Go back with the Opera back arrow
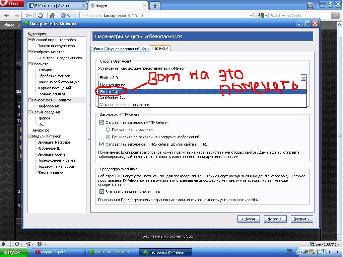 pos(7,15)
